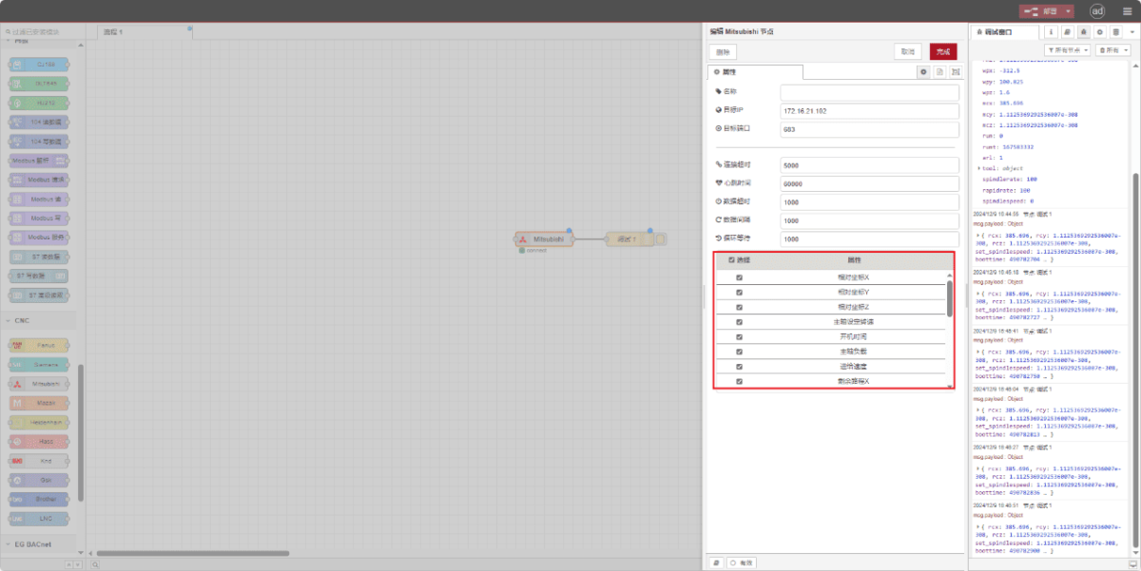Click the Fanuc CNC palette node
The image size is (1141, 571).
pos(39,346)
